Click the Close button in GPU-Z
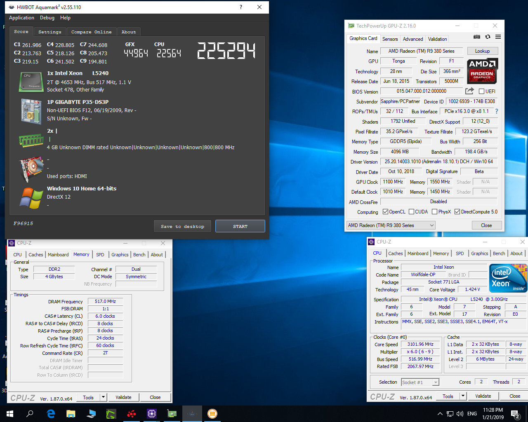Image resolution: width=528 pixels, height=422 pixels. (486, 225)
